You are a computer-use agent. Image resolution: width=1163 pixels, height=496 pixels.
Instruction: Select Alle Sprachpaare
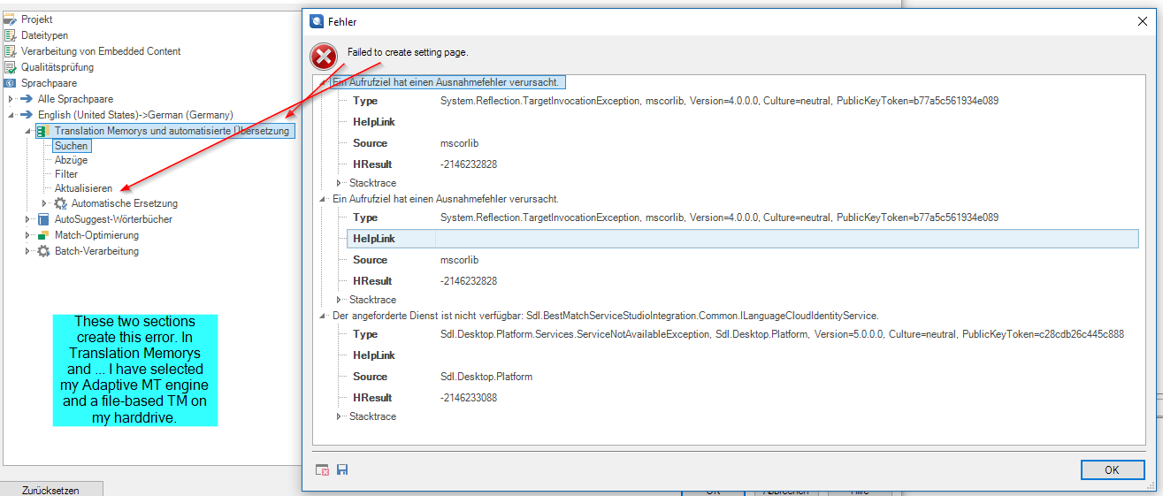75,99
